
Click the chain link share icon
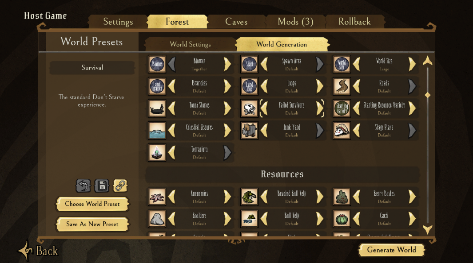click(120, 186)
